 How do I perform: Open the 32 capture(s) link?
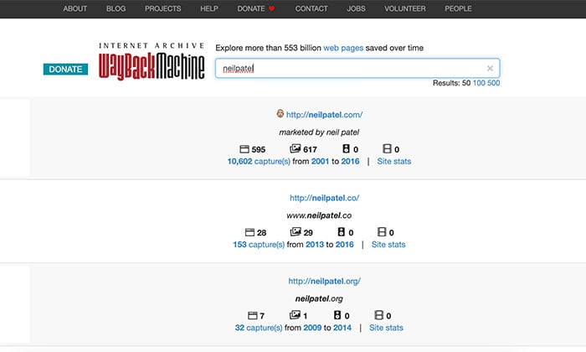[259, 328]
